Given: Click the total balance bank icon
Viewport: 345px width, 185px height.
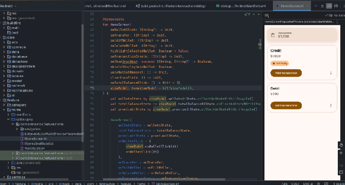Looking at the screenshot, I should point(273,35).
